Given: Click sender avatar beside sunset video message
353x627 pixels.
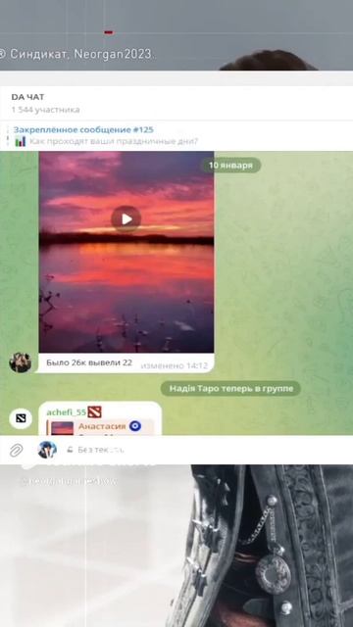Looking at the screenshot, I should tap(20, 362).
